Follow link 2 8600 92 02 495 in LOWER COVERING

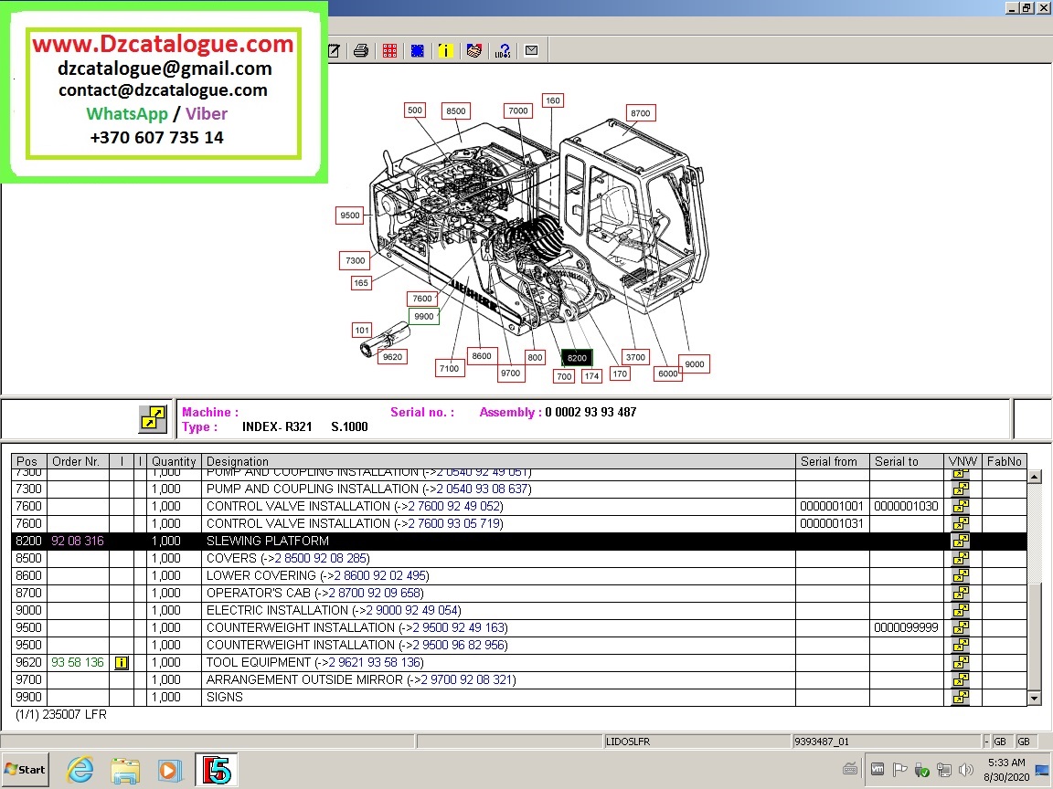tap(380, 575)
